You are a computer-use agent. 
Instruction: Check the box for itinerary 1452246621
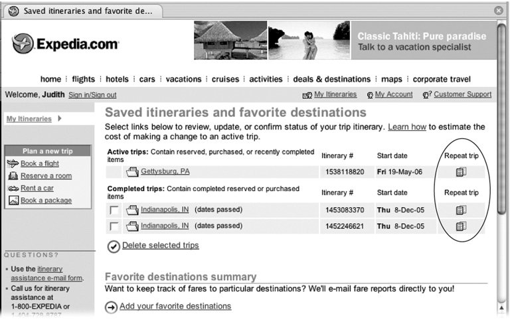point(114,226)
